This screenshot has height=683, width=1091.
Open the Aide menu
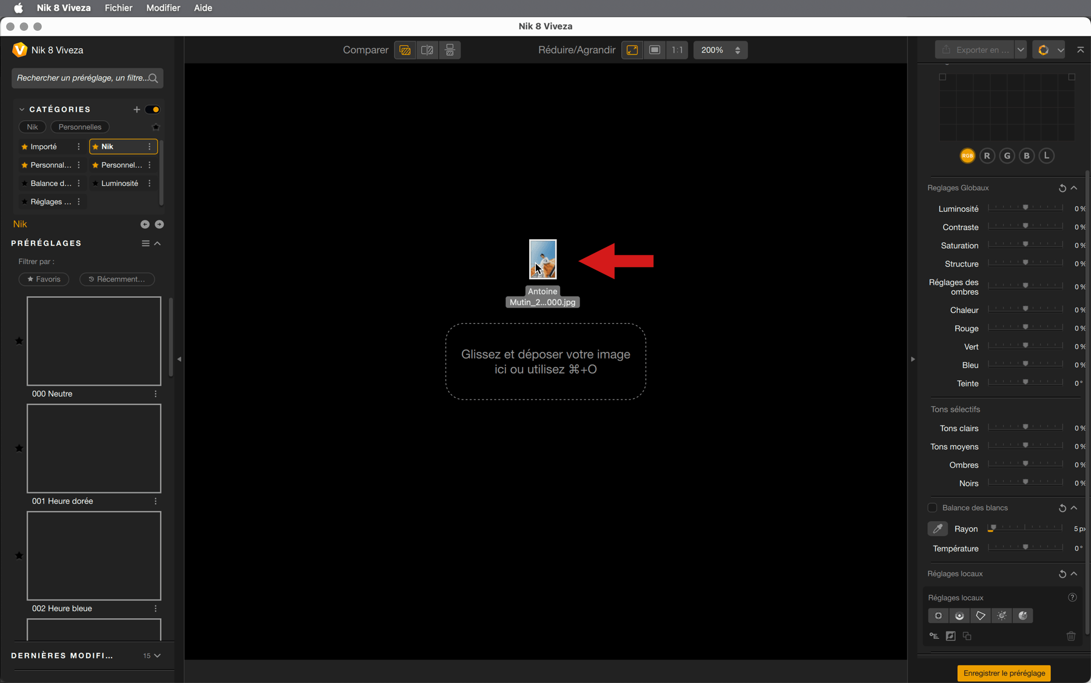[x=202, y=8]
